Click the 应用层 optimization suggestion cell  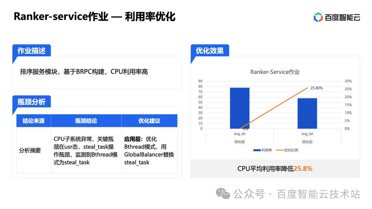coord(149,151)
